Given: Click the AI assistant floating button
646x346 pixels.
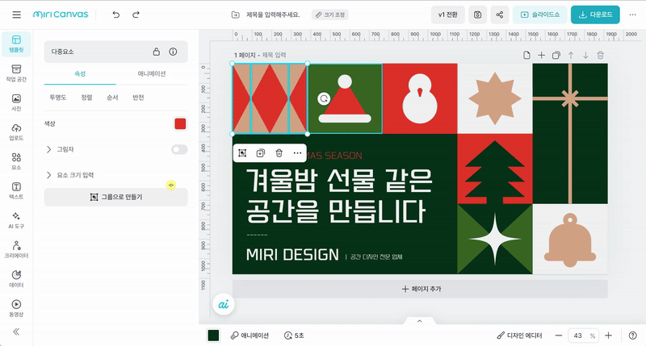Looking at the screenshot, I should 224,304.
